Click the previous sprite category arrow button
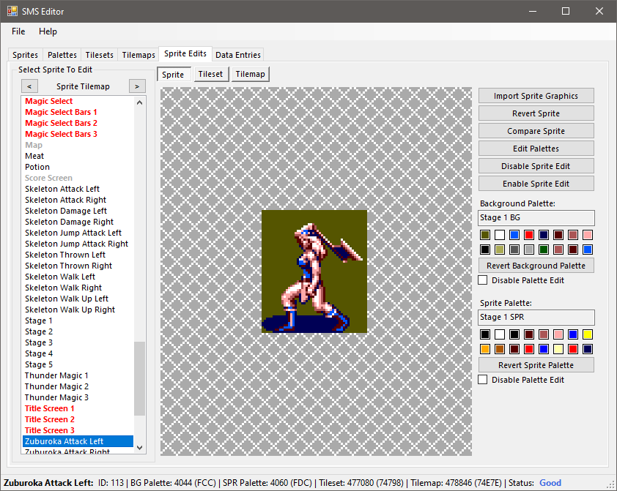 coord(29,86)
